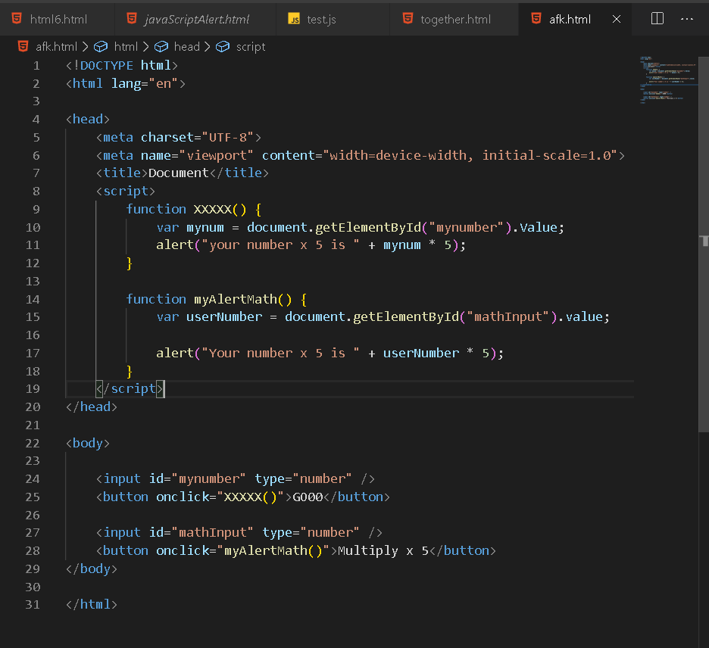Click the HTML5 icon in the breadcrumb
Screen dimensions: 709x648
click(x=23, y=46)
